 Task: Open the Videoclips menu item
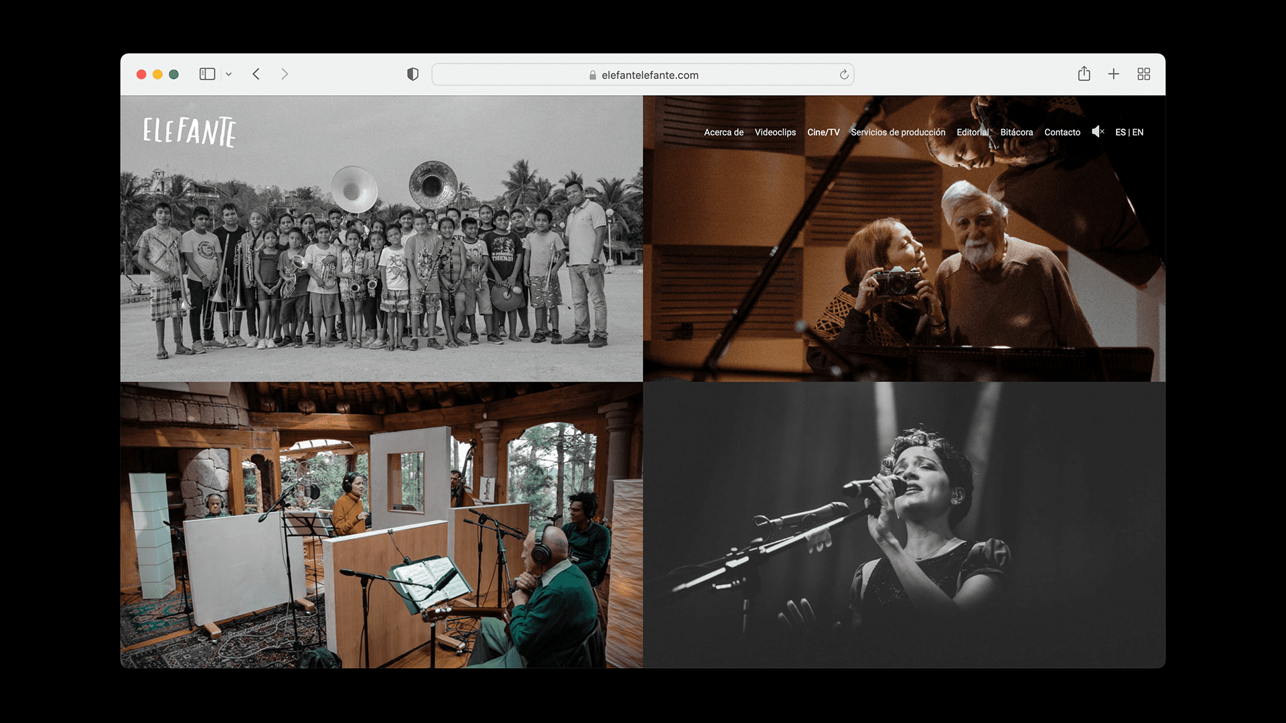(x=775, y=133)
